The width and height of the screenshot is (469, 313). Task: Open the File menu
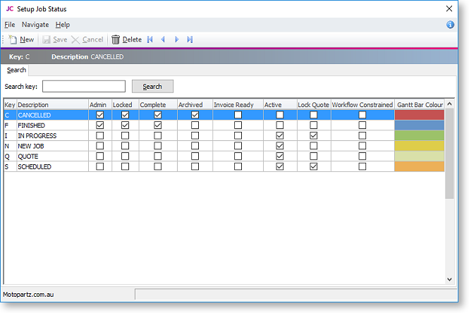click(x=10, y=25)
